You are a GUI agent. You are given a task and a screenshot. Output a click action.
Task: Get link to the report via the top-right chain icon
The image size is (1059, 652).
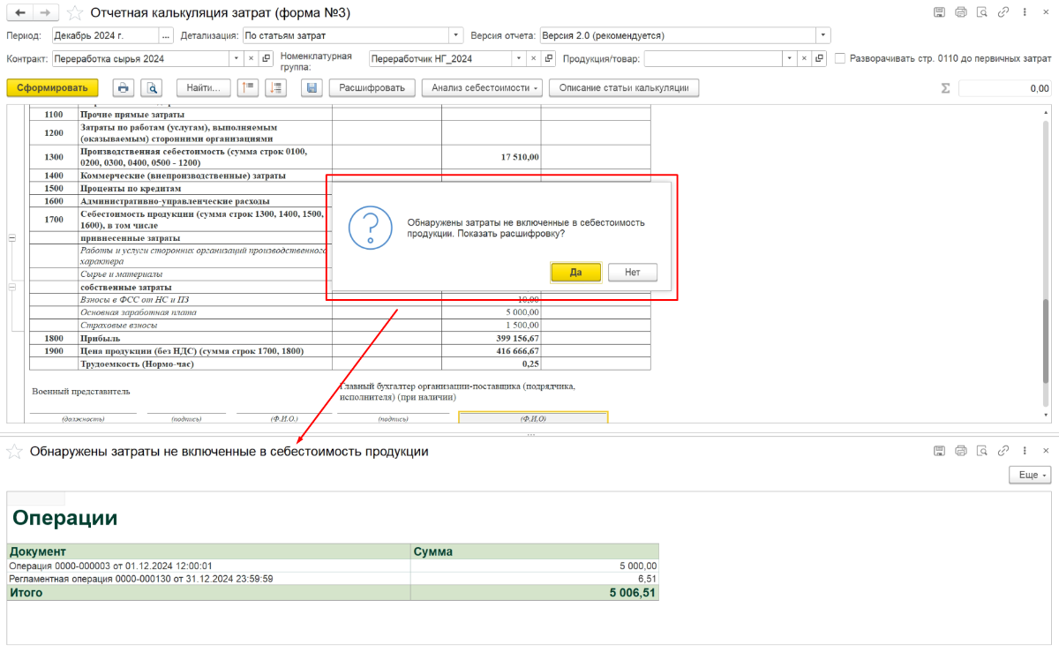pos(1004,12)
